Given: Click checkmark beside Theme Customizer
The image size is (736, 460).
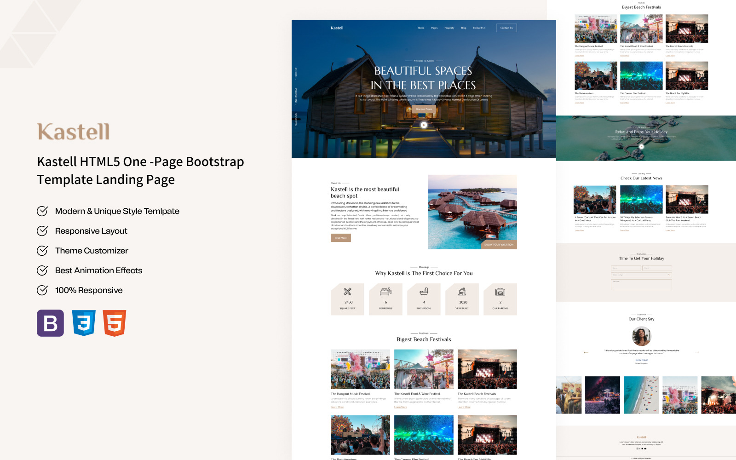Looking at the screenshot, I should coord(42,251).
